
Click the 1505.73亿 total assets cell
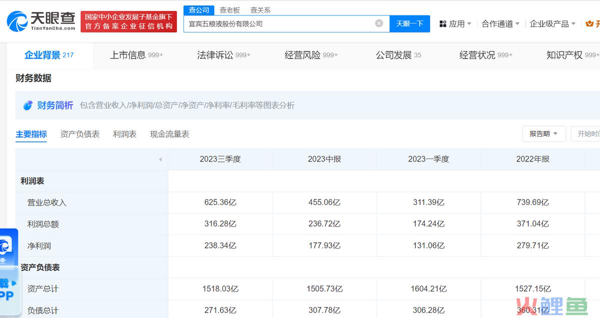[324, 288]
